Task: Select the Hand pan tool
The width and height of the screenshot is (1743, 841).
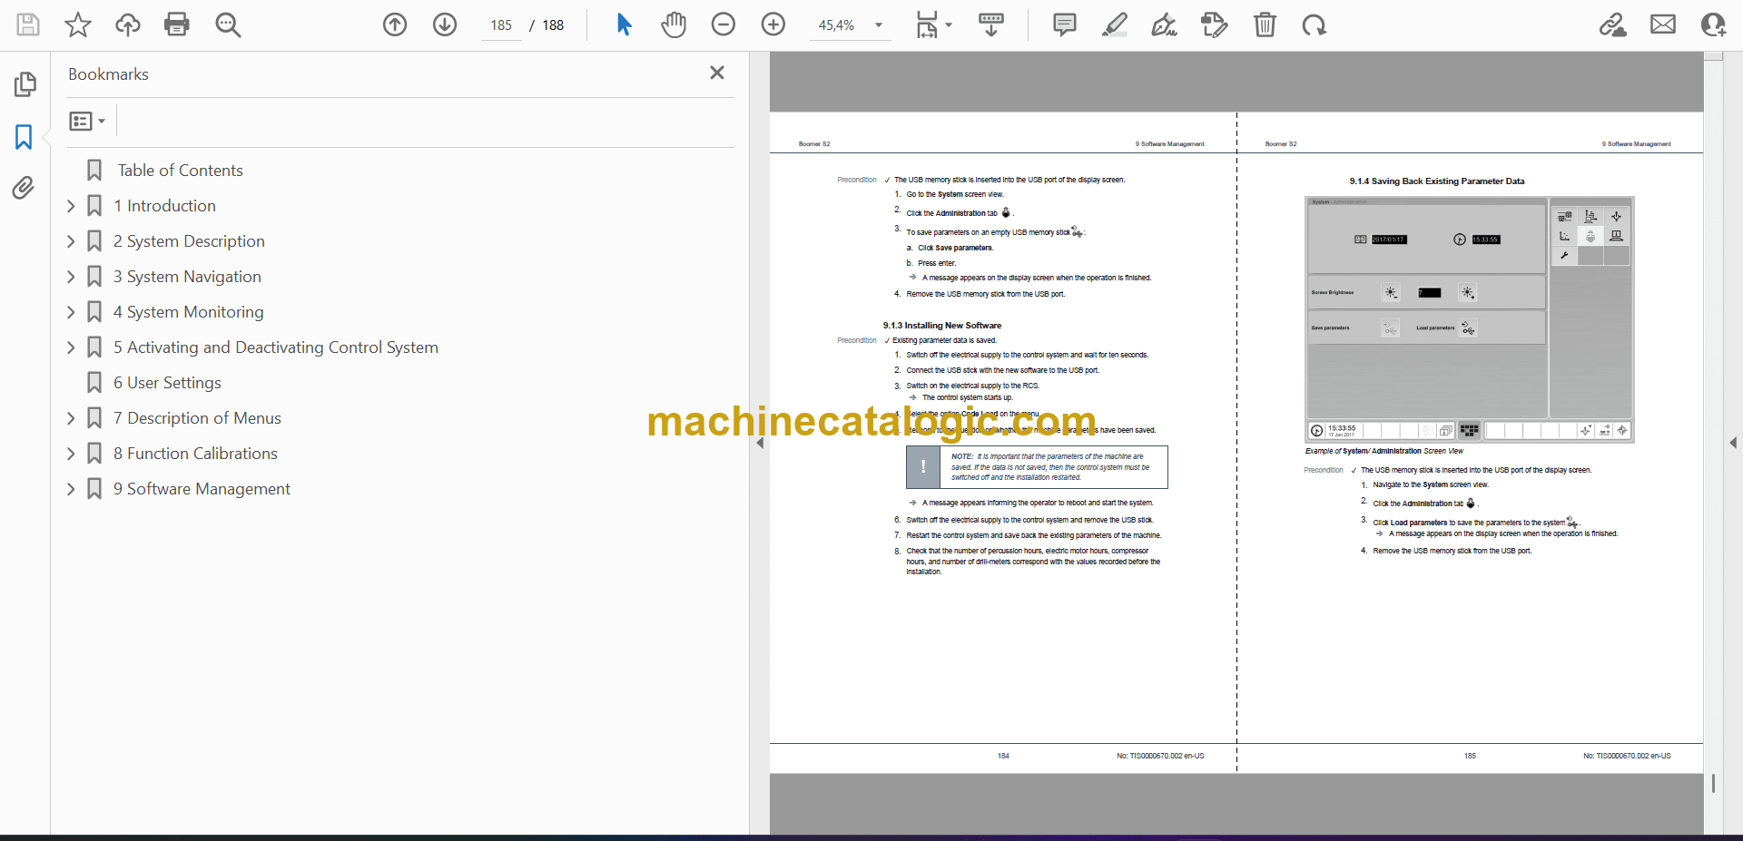Action: click(x=674, y=24)
